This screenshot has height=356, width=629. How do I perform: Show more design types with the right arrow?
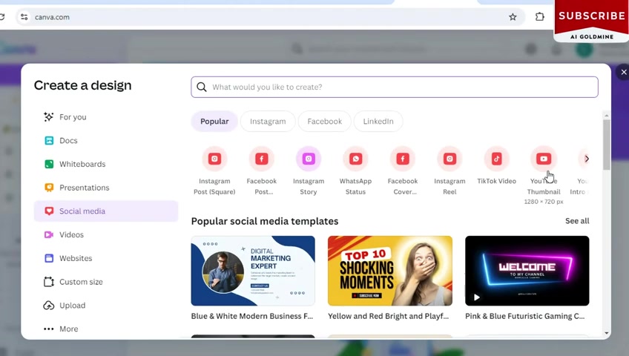(x=587, y=159)
